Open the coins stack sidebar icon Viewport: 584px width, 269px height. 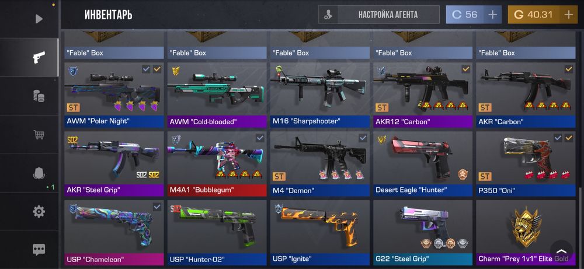point(39,96)
